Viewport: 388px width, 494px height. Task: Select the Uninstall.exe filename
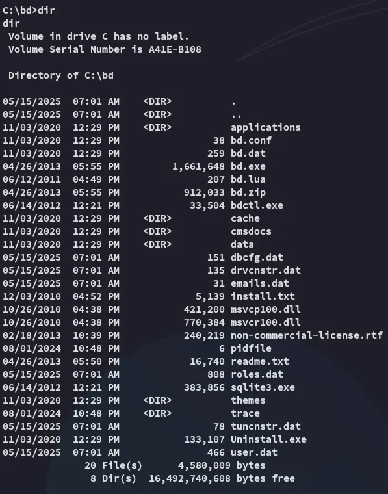click(268, 439)
